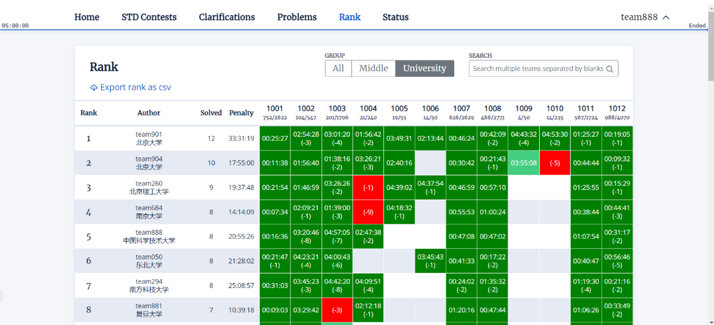Focus the team search input field
This screenshot has height=325, width=714.
point(544,68)
